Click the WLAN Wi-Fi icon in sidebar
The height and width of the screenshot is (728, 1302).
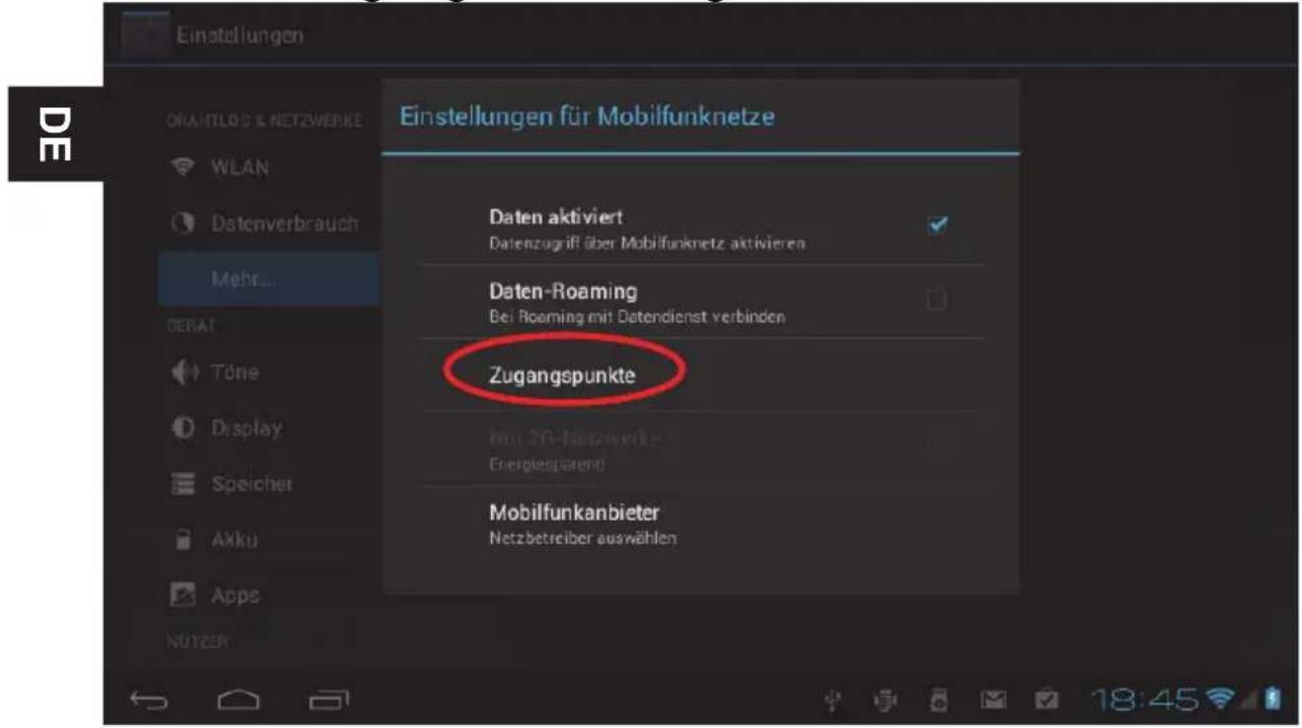[183, 165]
